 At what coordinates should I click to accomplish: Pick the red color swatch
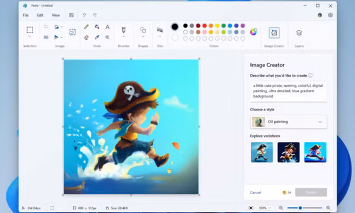(x=205, y=25)
